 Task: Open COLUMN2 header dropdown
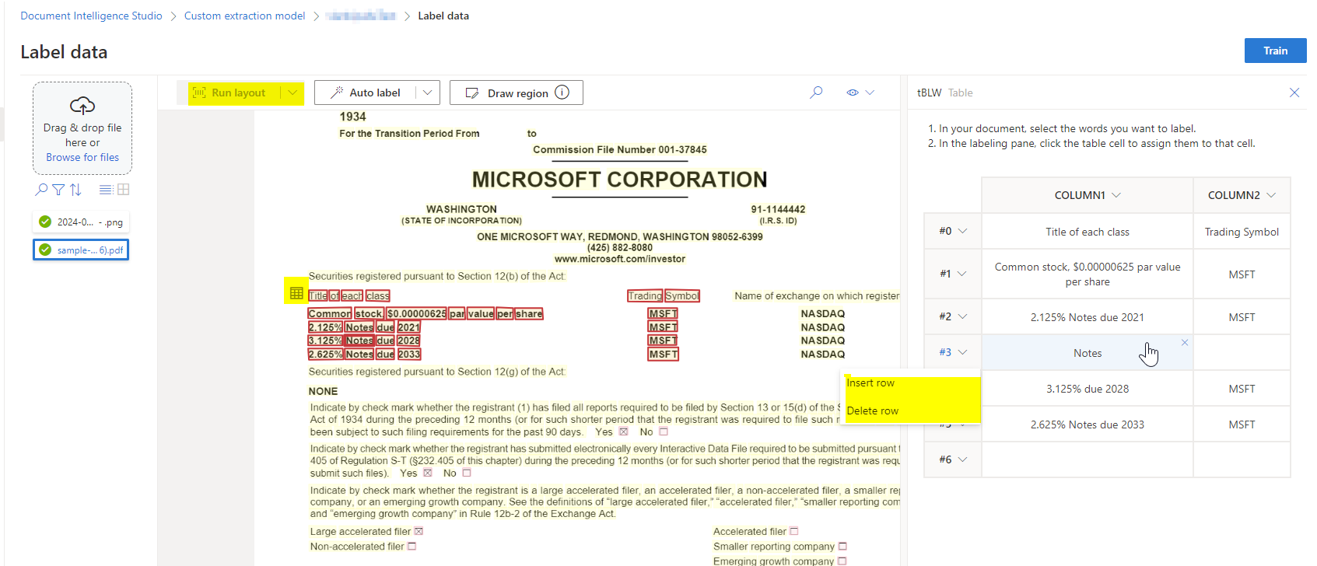coord(1271,195)
